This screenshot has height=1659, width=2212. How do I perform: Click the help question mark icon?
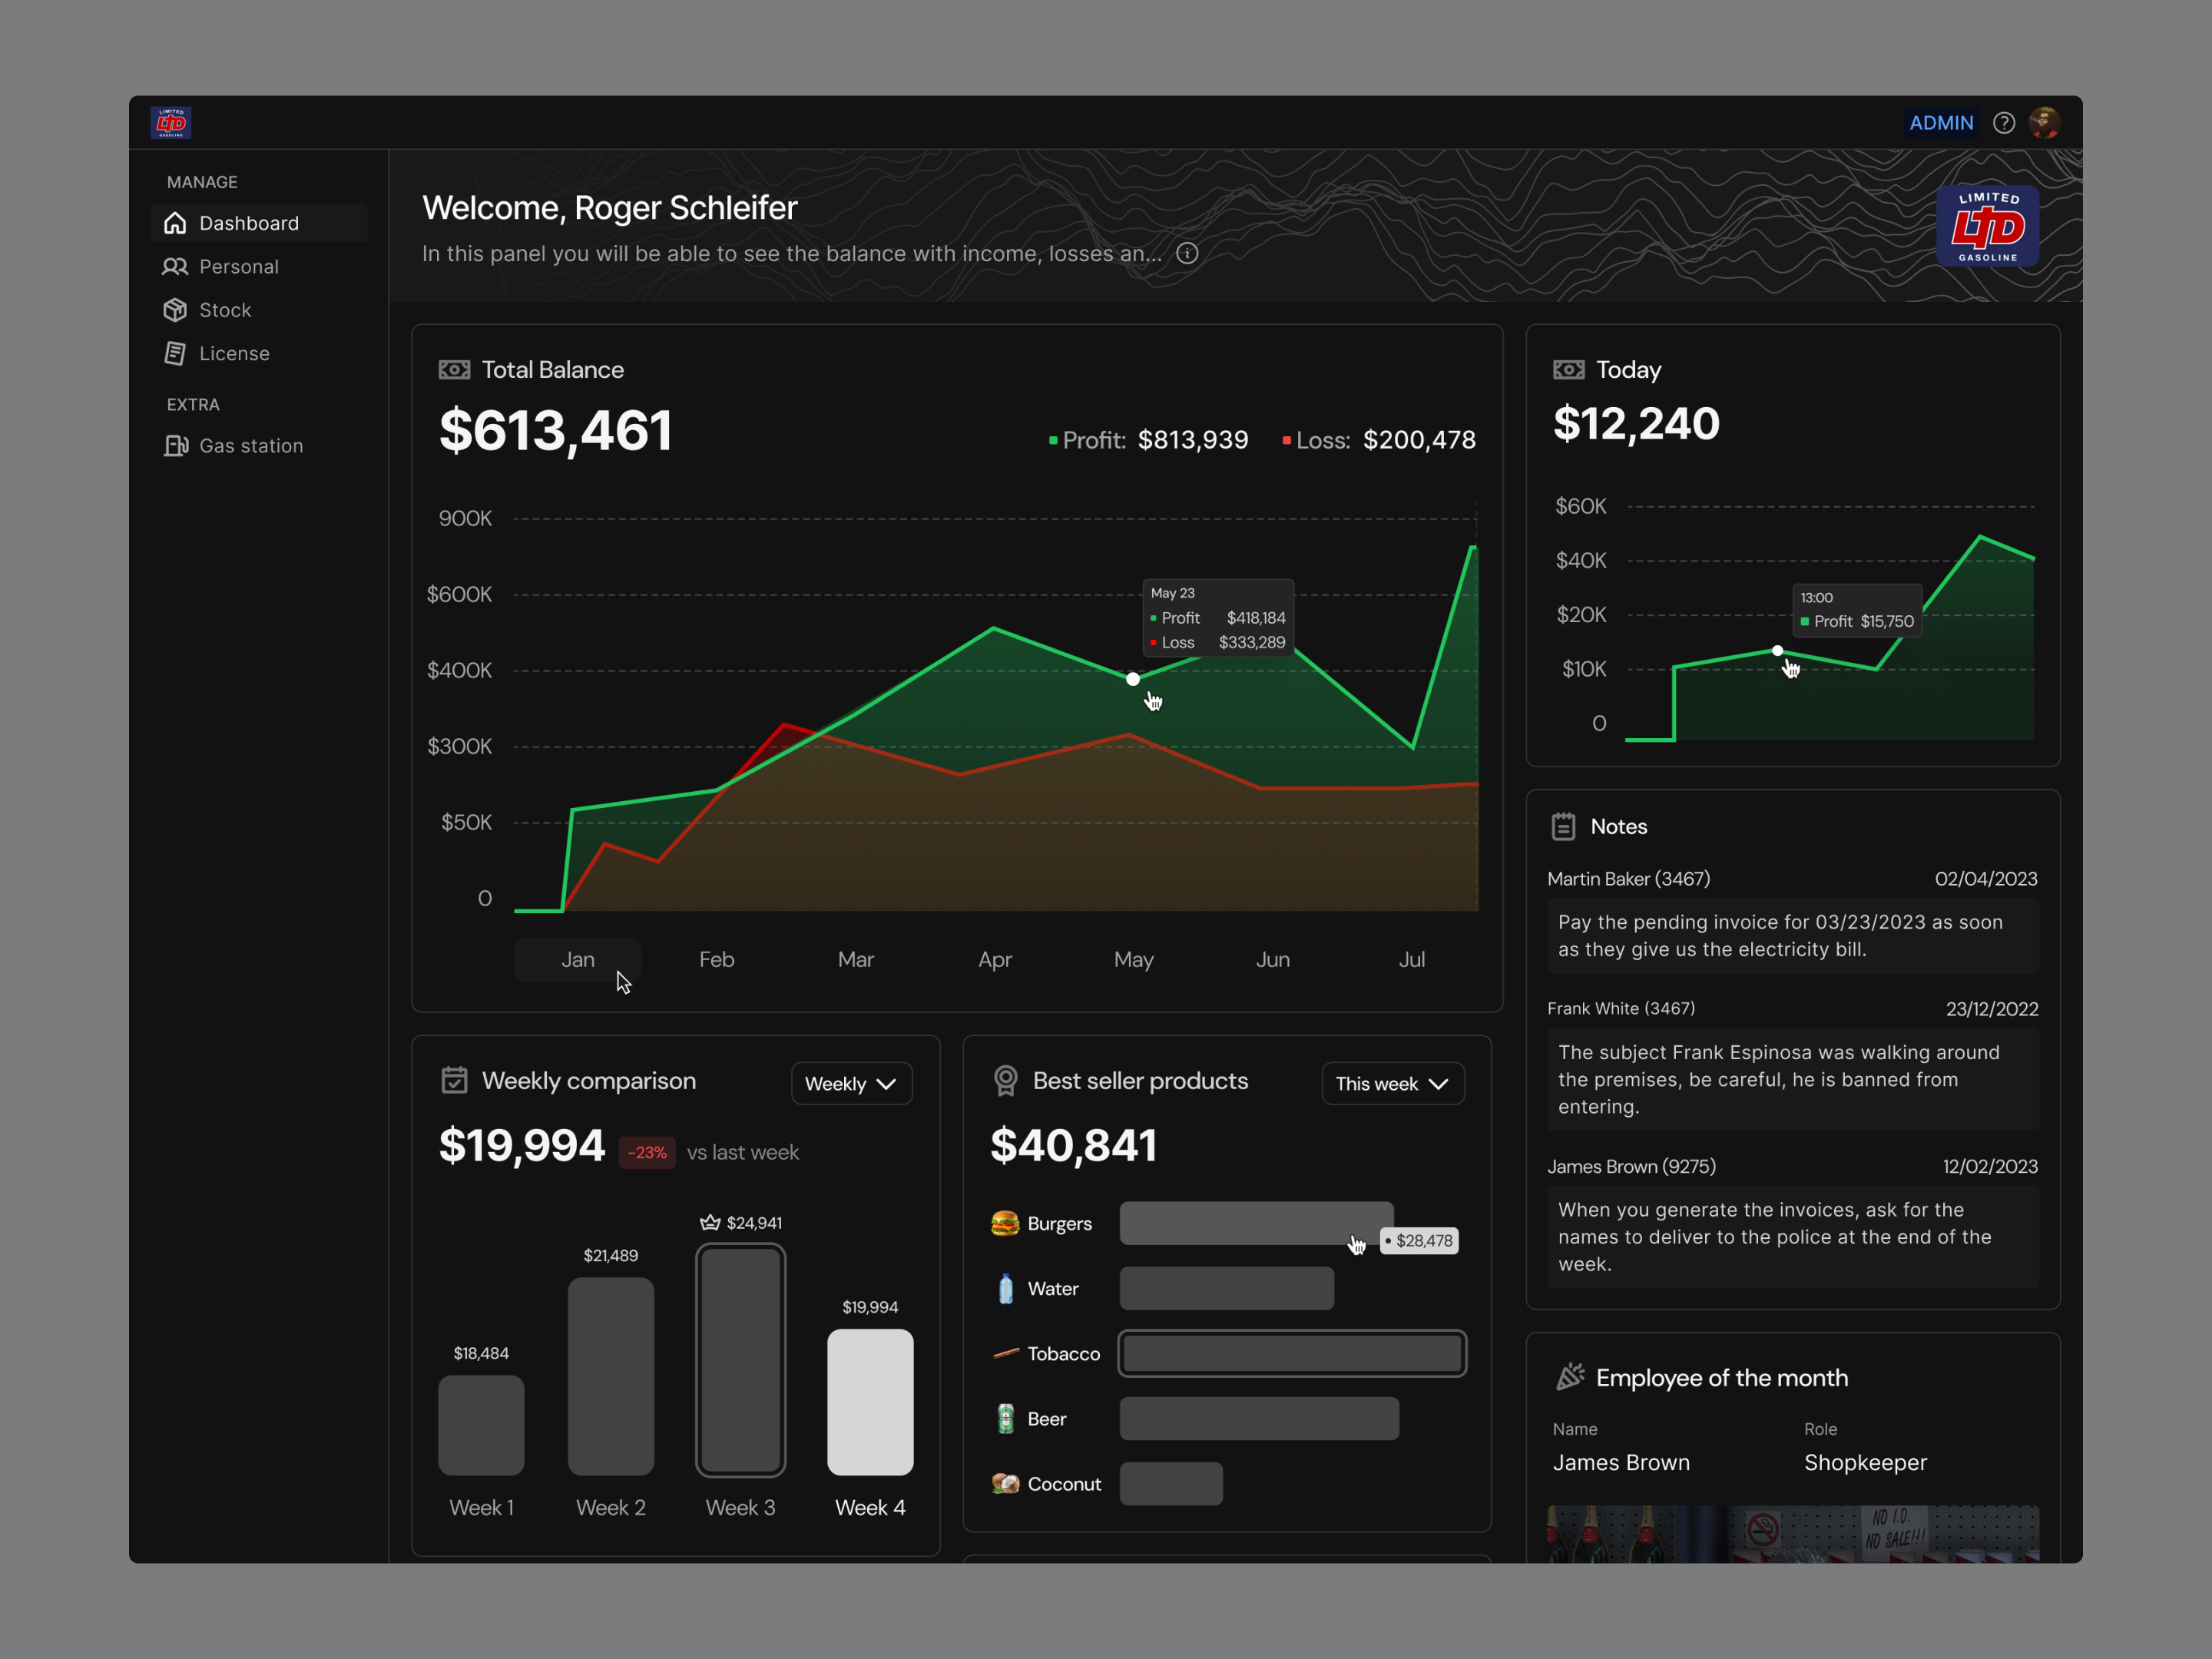click(2003, 123)
